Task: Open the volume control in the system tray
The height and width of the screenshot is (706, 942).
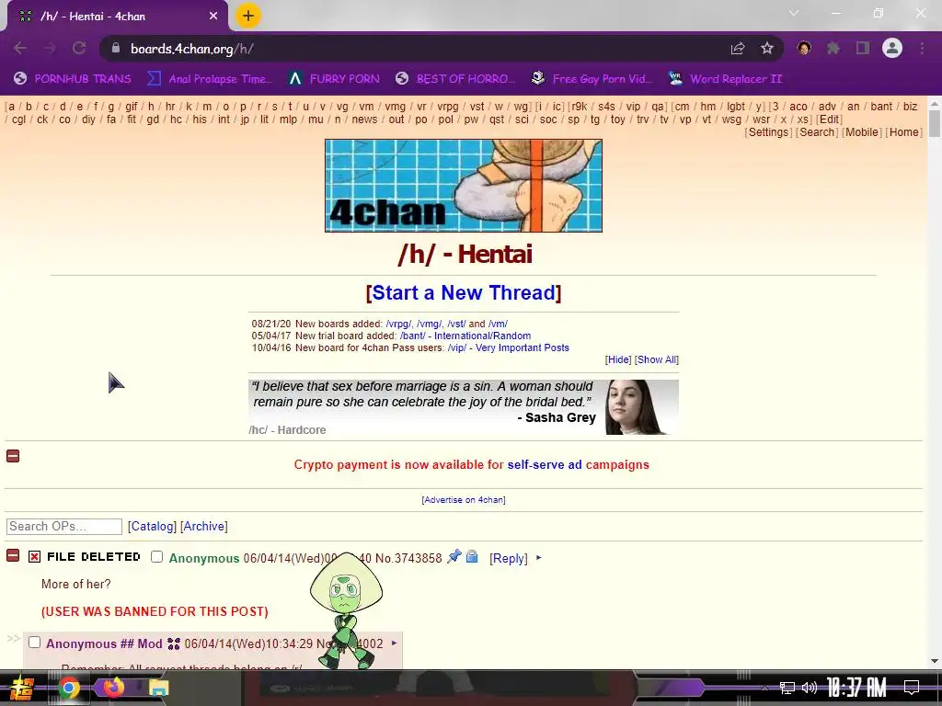Action: 810,688
